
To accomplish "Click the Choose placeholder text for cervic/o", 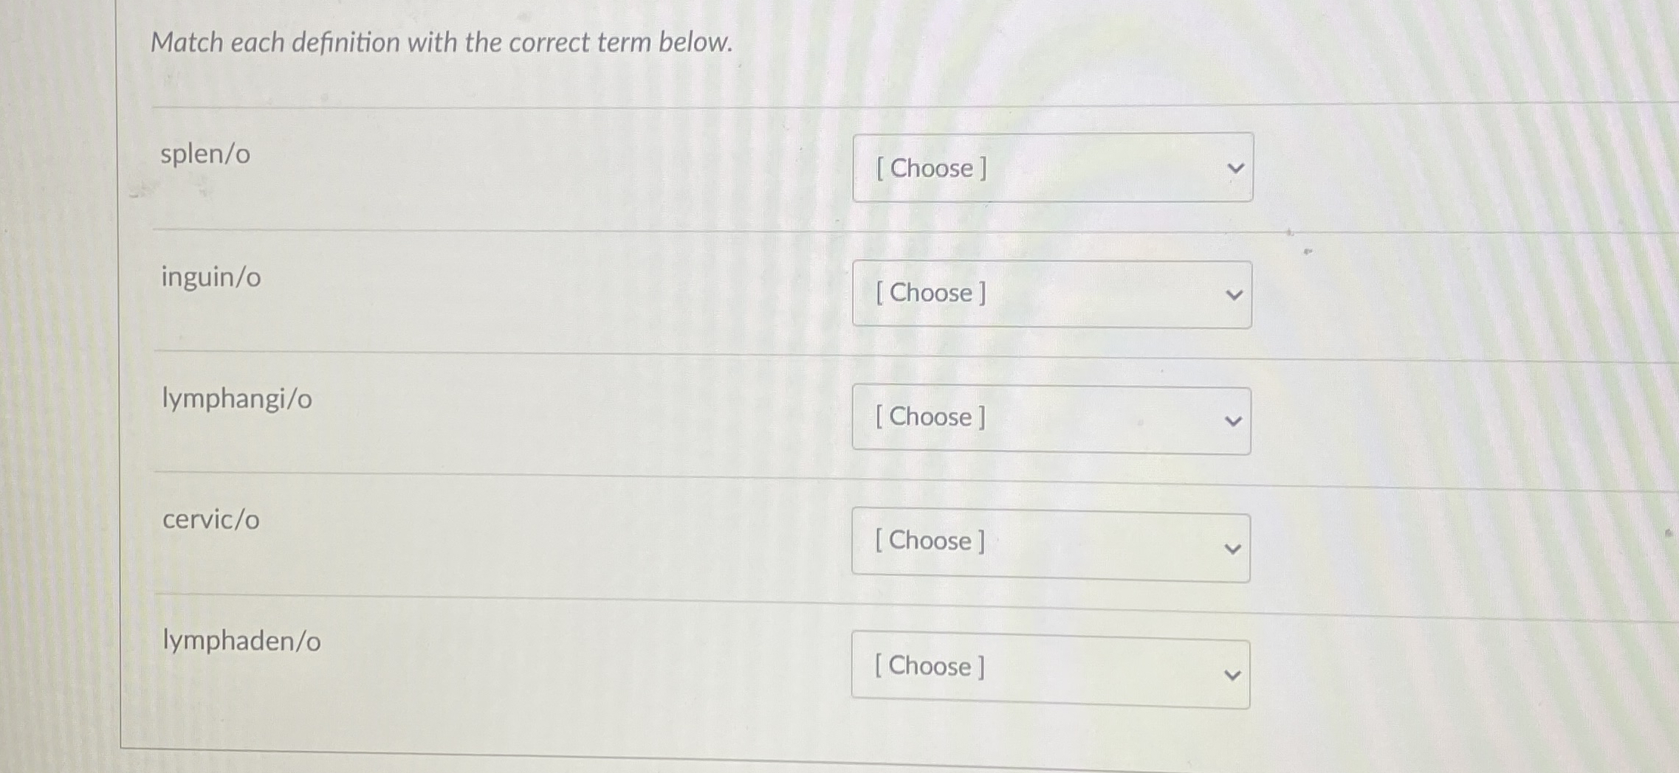I will (930, 541).
